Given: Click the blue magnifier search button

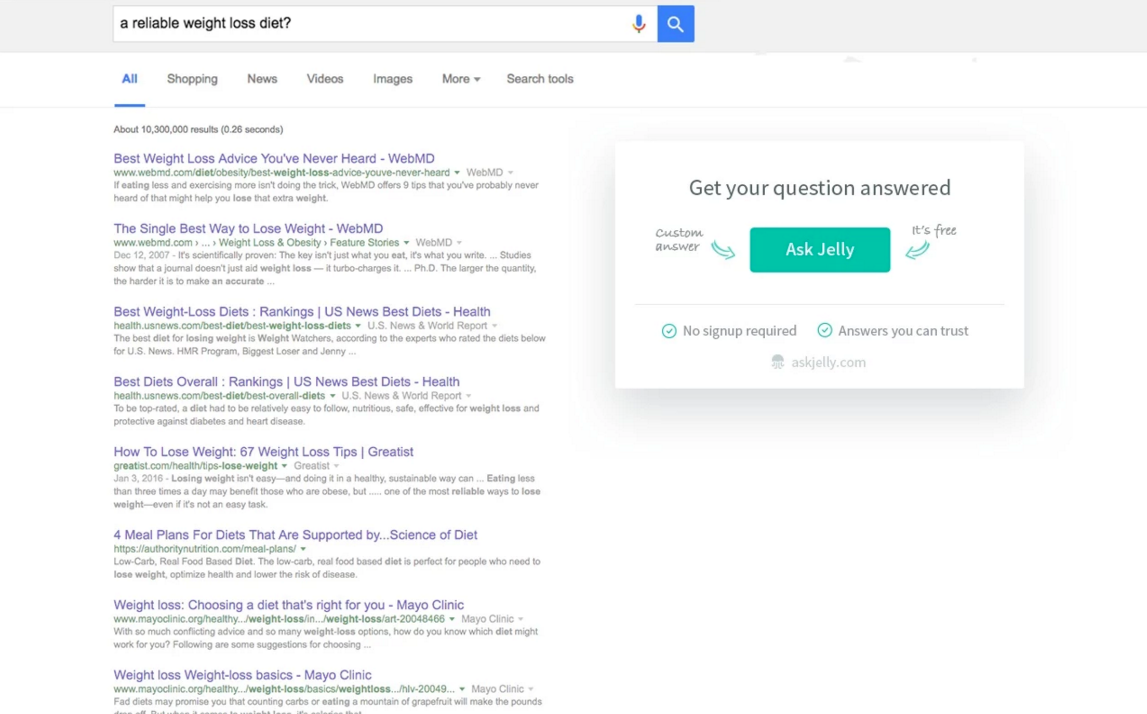Looking at the screenshot, I should [x=675, y=24].
